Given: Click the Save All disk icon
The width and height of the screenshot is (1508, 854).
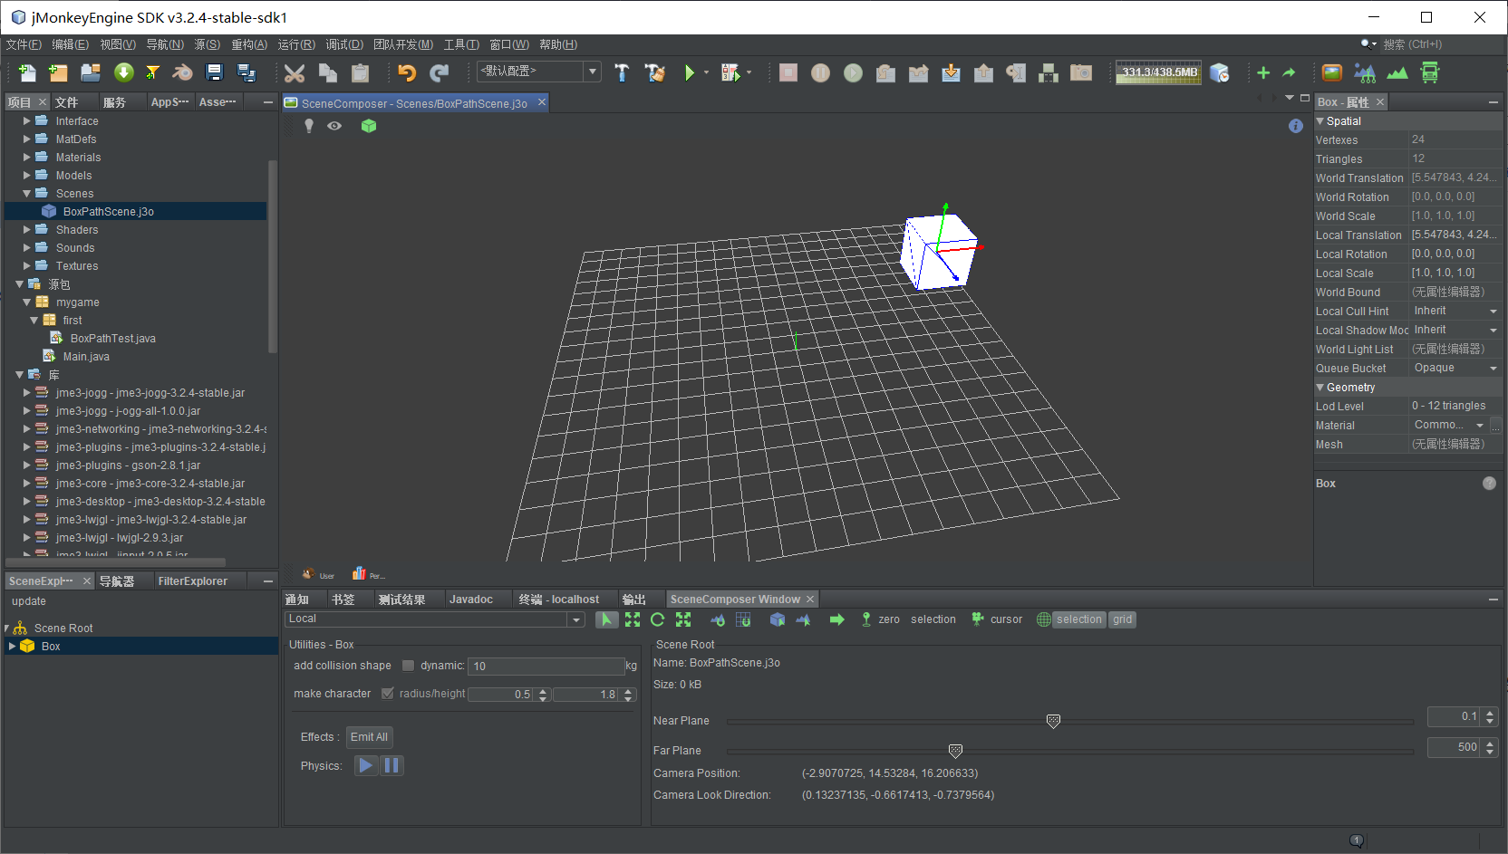Looking at the screenshot, I should (246, 72).
